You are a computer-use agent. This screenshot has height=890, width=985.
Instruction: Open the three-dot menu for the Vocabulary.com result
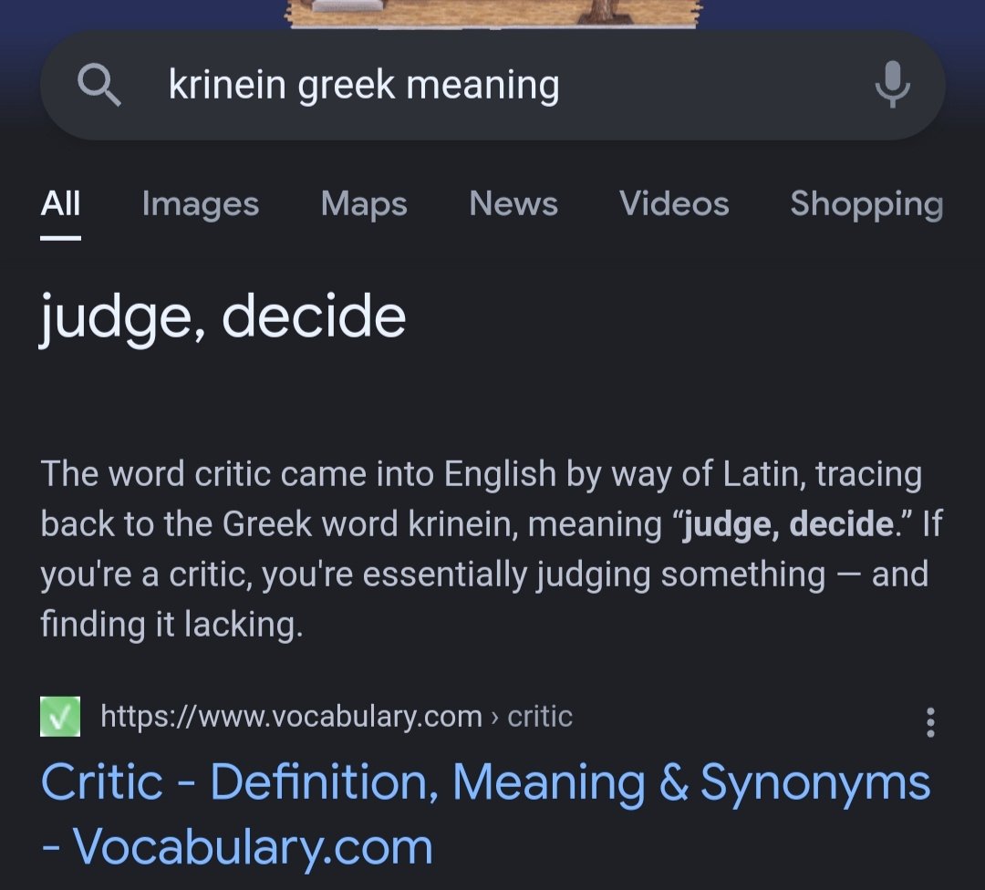coord(929,721)
